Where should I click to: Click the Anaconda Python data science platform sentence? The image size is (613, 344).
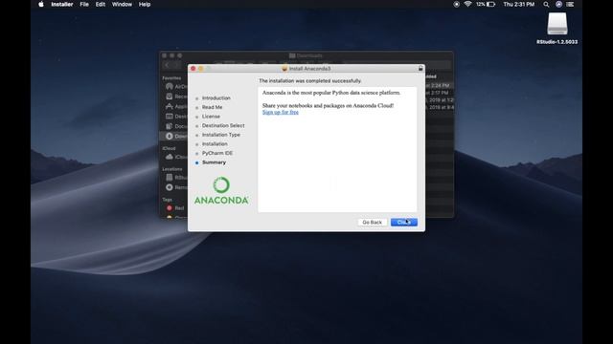[x=331, y=93]
